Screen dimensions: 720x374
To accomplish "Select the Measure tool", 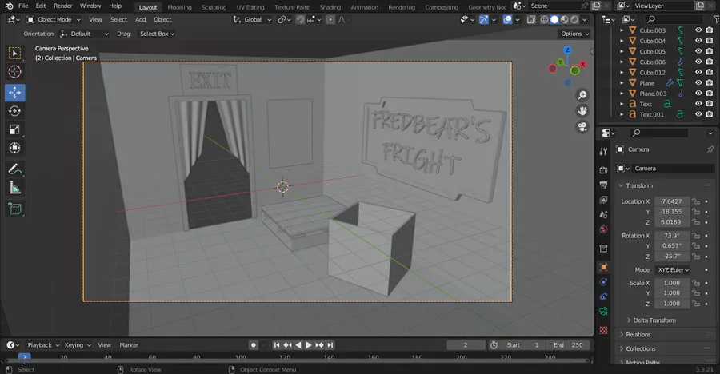I will click(x=14, y=188).
